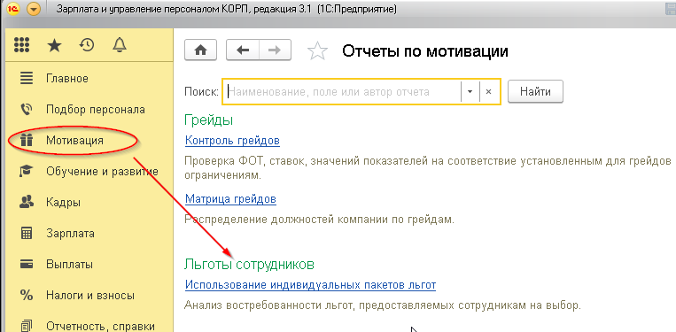Click description text Распределение должностей компании по грейдам
This screenshot has width=676, height=332.
(320, 220)
